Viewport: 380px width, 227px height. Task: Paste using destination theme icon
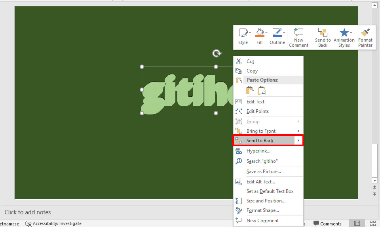[x=250, y=91]
